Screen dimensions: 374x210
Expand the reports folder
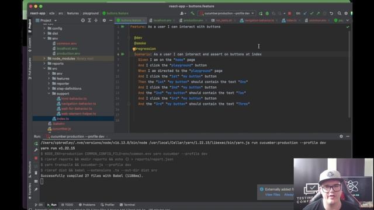44,64
